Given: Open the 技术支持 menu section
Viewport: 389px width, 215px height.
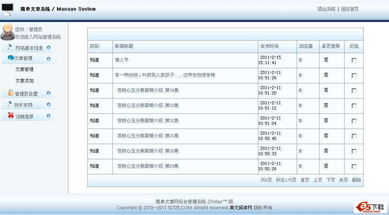Looking at the screenshot, I should [x=23, y=105].
